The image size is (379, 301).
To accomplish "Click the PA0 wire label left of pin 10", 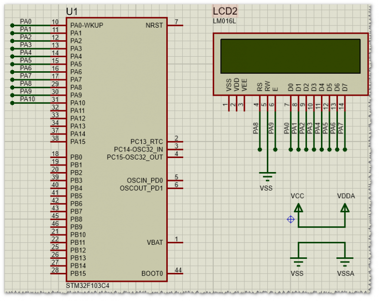I will [26, 22].
